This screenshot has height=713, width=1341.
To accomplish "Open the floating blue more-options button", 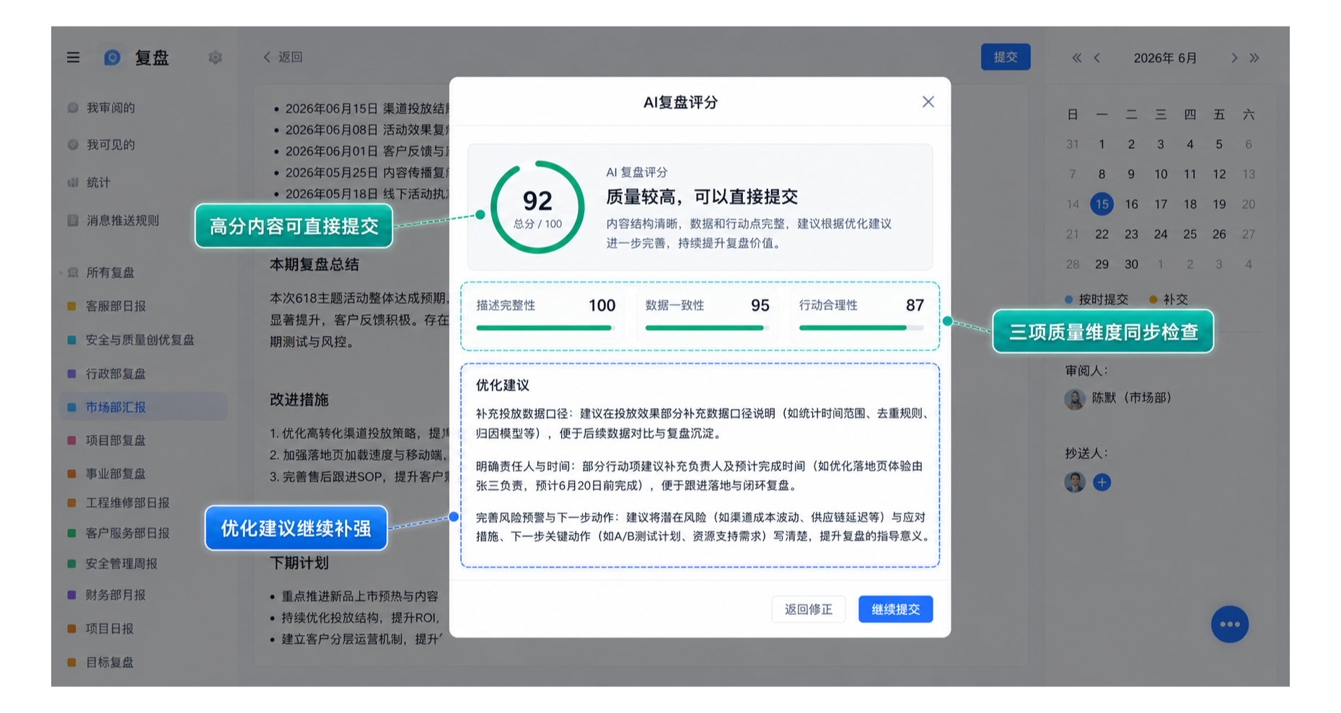I will coord(1229,624).
